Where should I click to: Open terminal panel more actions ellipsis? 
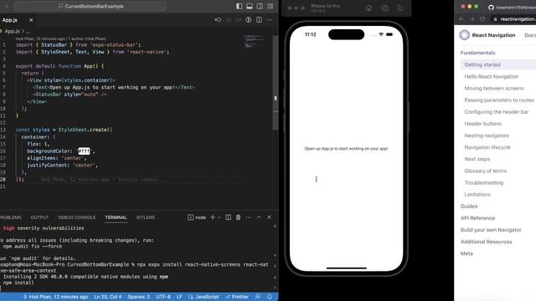coord(249,217)
